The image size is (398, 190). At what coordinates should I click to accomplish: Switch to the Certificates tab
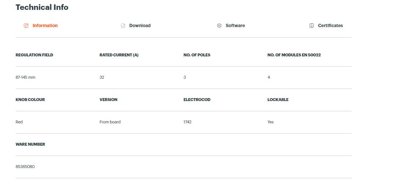click(326, 26)
